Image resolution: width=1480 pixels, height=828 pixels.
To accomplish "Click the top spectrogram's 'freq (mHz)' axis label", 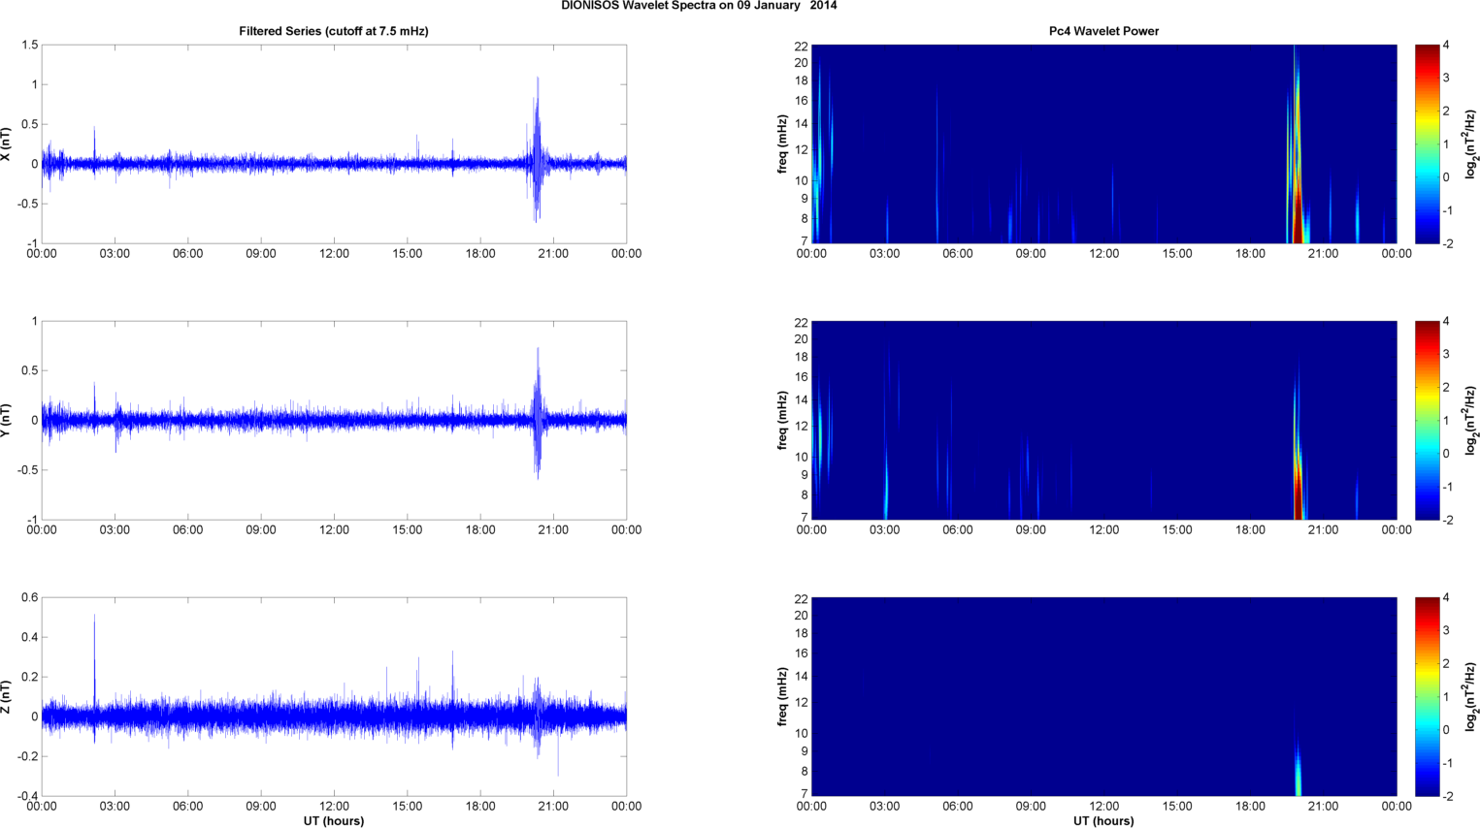I will click(782, 144).
